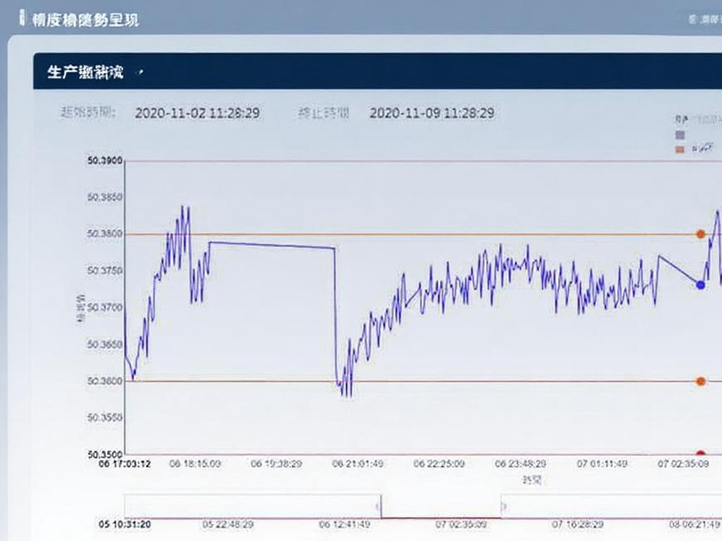Click the title bar marker icon at top-left

[22, 18]
